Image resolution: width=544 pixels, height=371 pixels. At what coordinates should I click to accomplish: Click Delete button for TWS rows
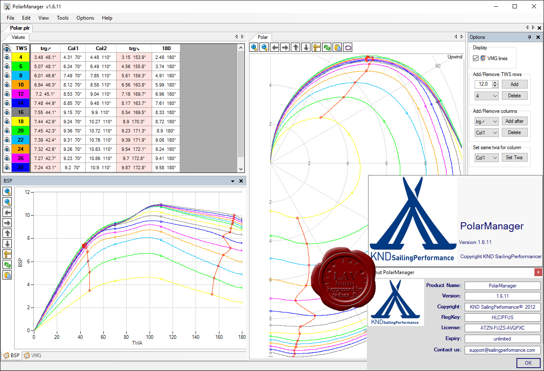(514, 96)
